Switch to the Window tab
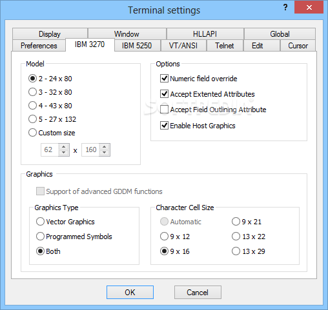 [127, 34]
